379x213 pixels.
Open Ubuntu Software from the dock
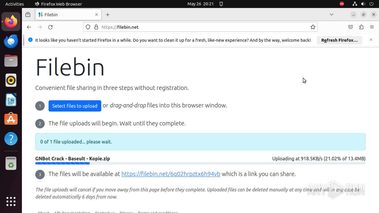coord(11,119)
